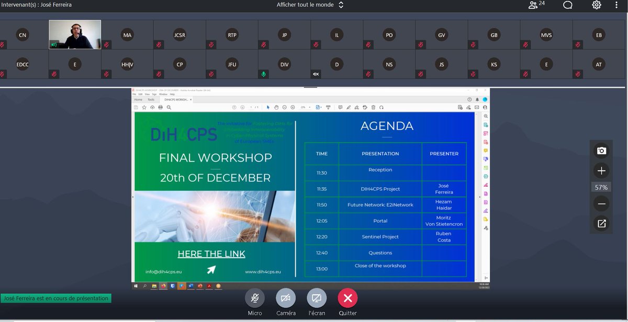
Task: Open the meeting settings gear
Action: tap(596, 5)
